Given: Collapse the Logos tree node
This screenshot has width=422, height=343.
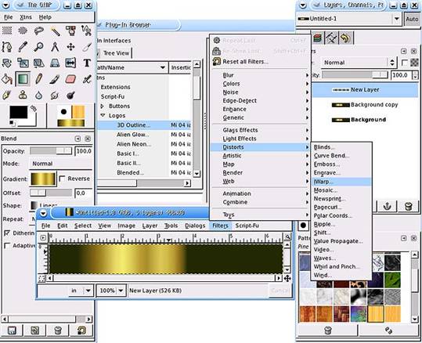Looking at the screenshot, I should [103, 115].
